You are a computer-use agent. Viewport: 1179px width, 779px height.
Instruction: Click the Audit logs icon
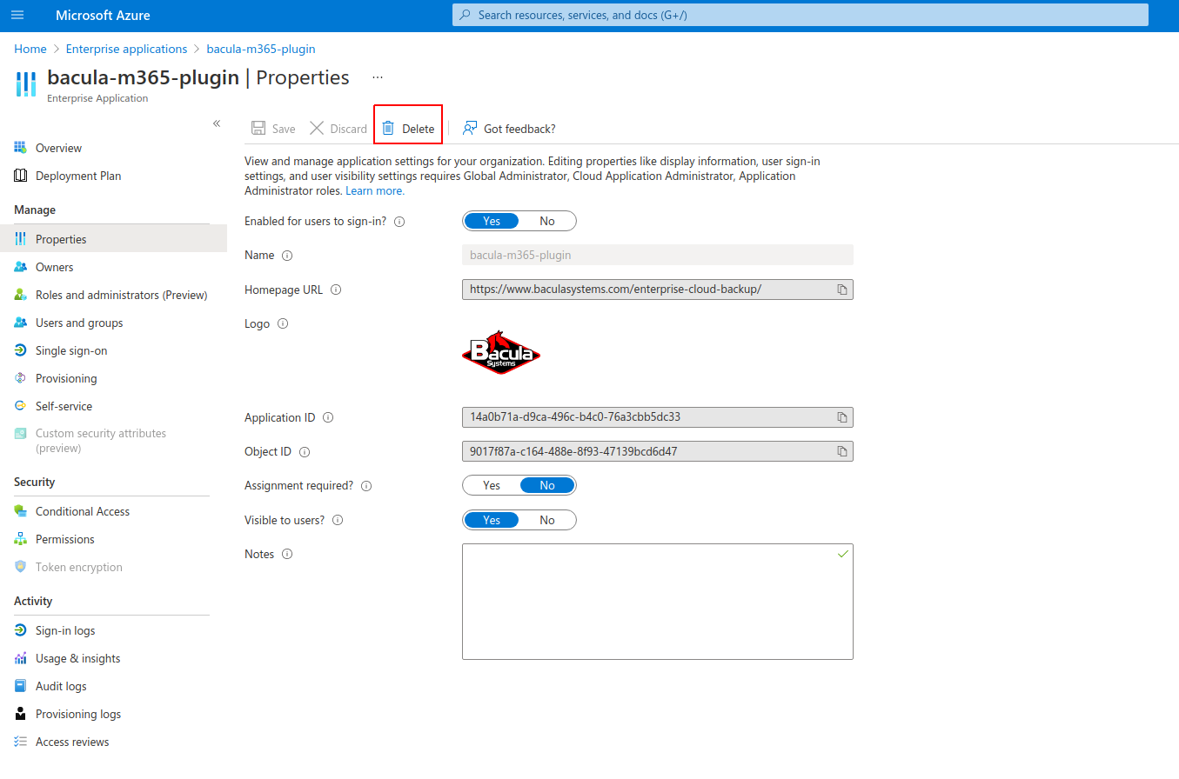tap(20, 686)
